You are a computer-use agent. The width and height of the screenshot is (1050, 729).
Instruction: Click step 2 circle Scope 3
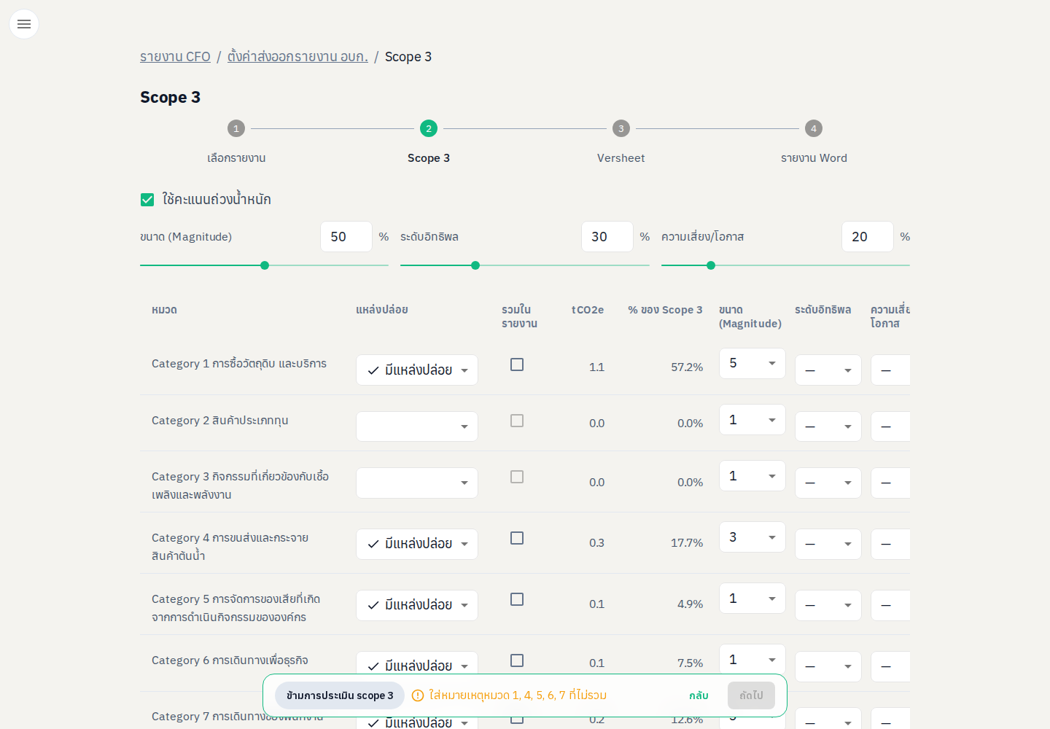(x=429, y=128)
